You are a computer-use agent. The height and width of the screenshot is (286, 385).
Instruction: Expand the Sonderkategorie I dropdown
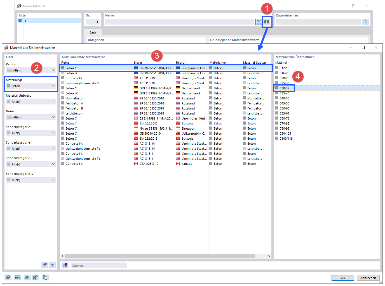pyautogui.click(x=31, y=133)
